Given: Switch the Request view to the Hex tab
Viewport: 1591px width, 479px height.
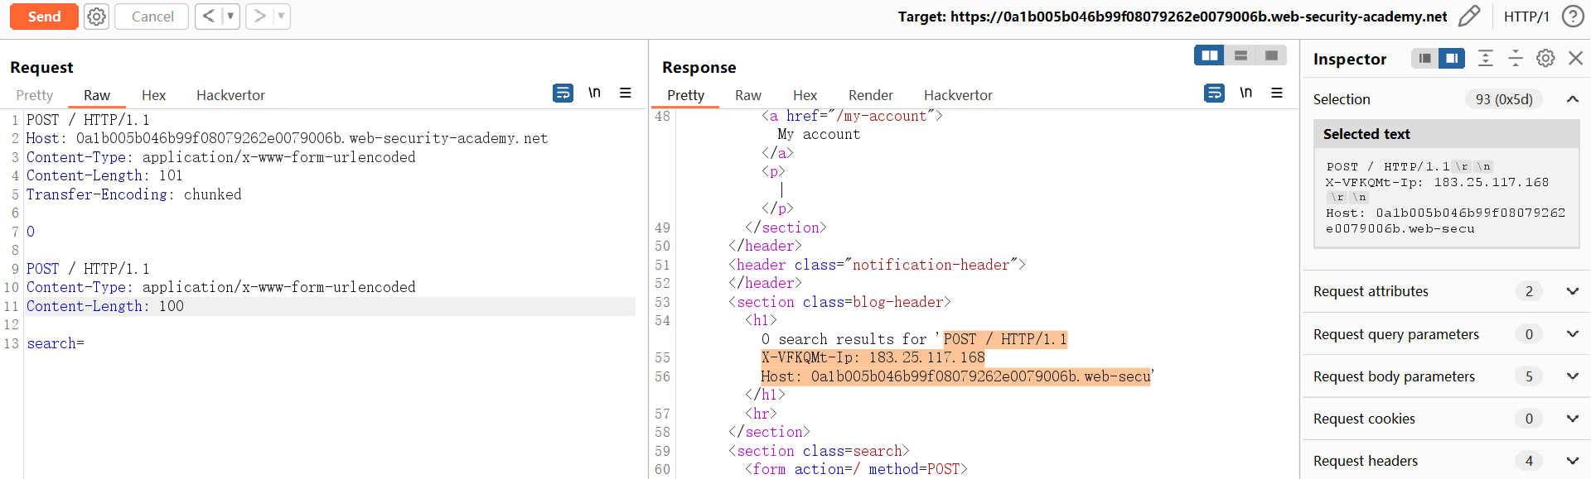Looking at the screenshot, I should pyautogui.click(x=153, y=95).
